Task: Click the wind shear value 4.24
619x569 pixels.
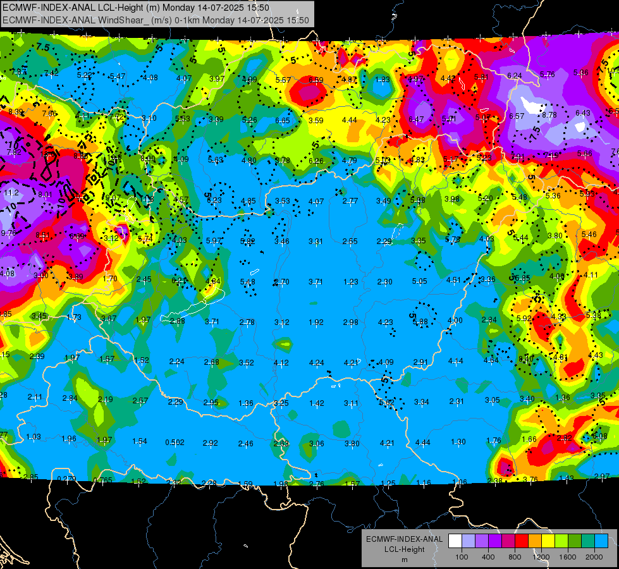Action: tap(317, 362)
